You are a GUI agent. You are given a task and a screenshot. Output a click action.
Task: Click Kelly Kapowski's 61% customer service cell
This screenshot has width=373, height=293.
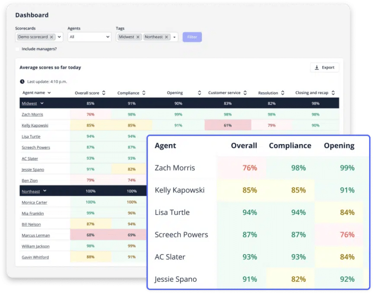tap(228, 125)
